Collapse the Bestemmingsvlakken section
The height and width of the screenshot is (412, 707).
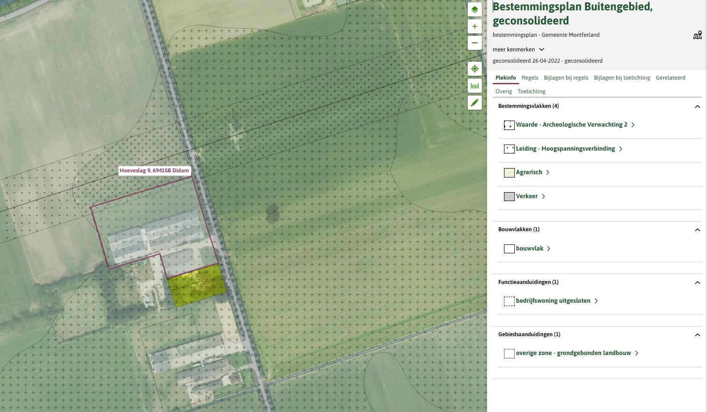click(x=697, y=106)
